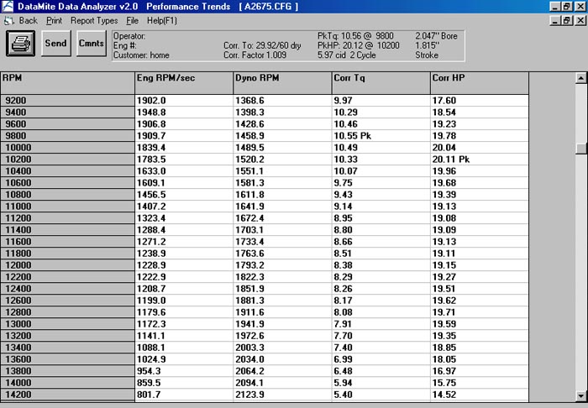Click the PkHP 20.12 @ 10200 summary text
This screenshot has height=408, width=588.
359,45
